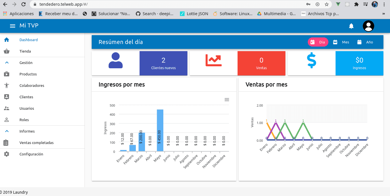The image size is (390, 196).
Task: Open the user profile avatar
Action: tap(369, 26)
